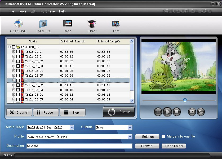Click the Pause conversion button

point(46,112)
